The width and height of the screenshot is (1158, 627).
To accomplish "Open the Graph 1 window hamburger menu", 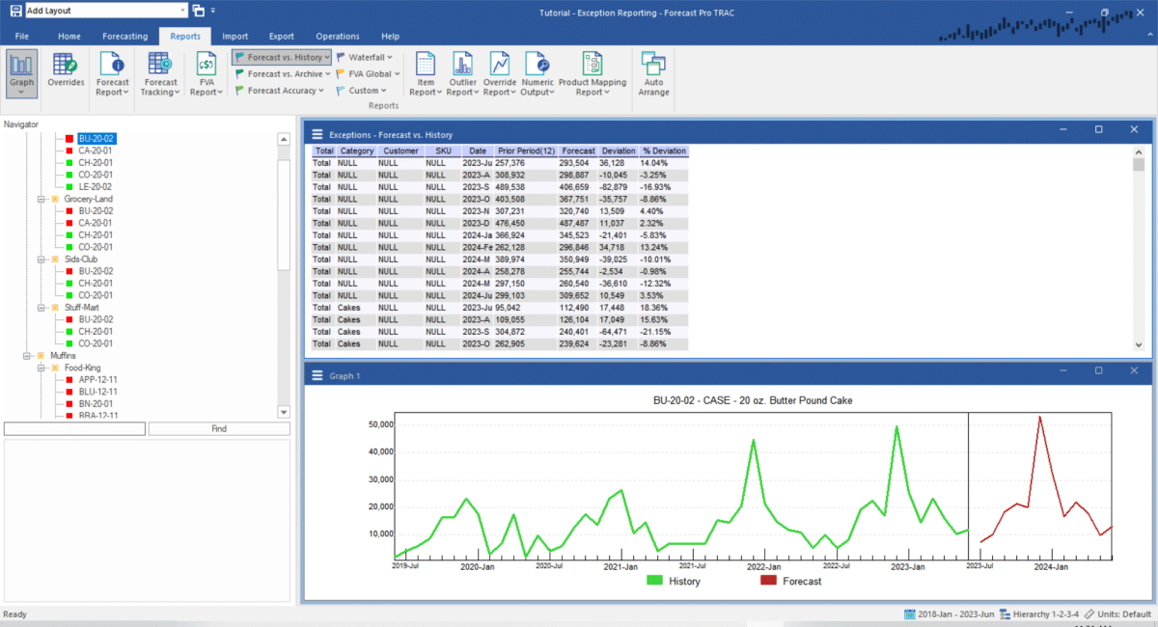I will pyautogui.click(x=316, y=376).
